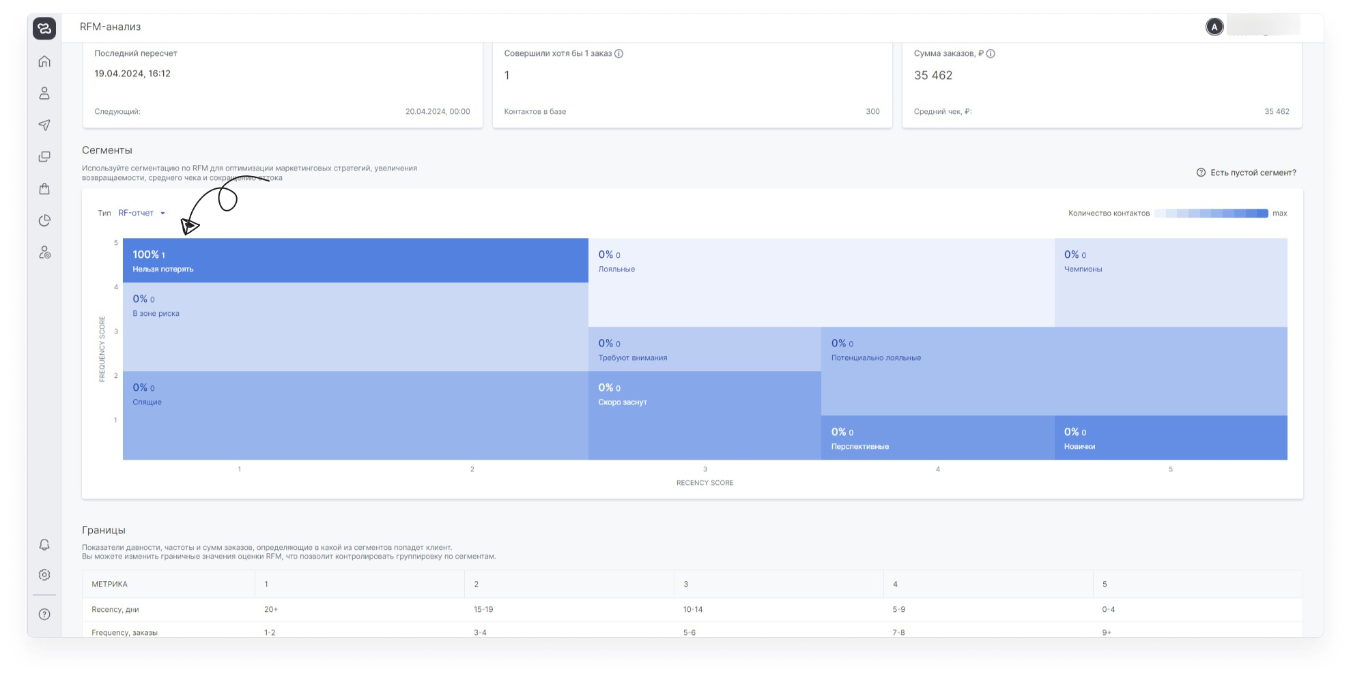
Task: Select the 'В зоне риска' segment
Action: click(356, 327)
